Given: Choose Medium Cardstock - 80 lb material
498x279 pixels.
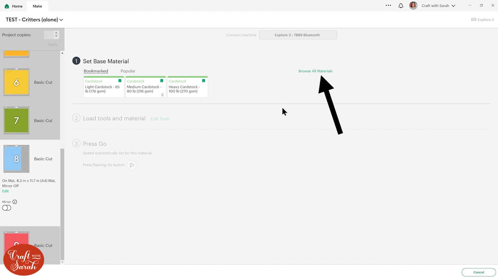Looking at the screenshot, I should tap(145, 87).
